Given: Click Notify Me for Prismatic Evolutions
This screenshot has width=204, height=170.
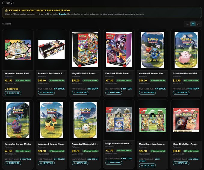Looking at the screenshot, I should coord(47,93).
